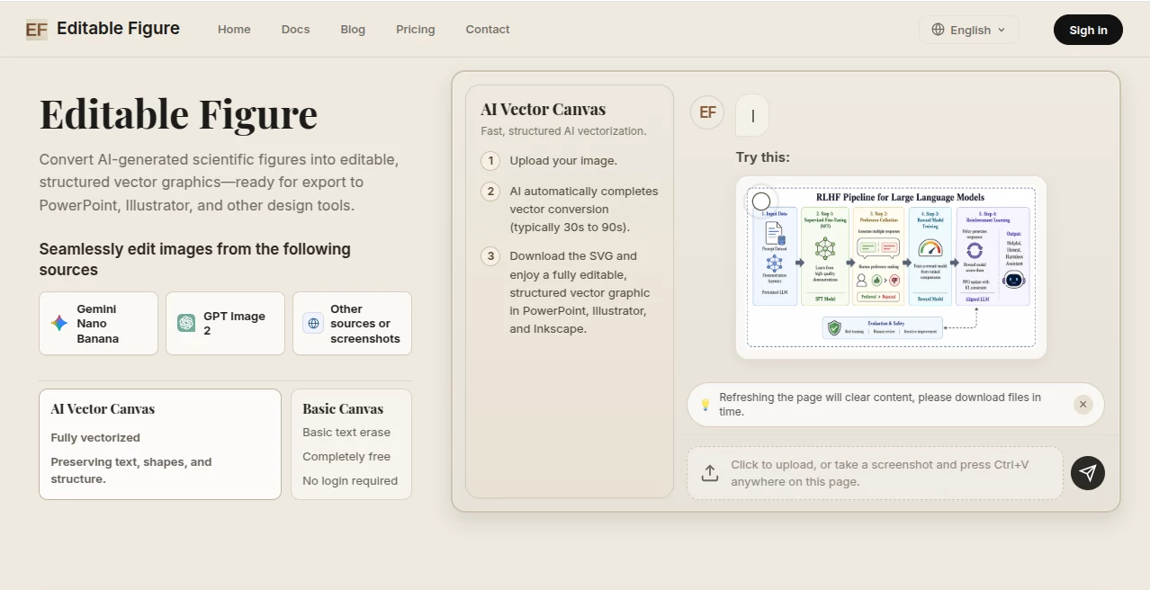Open the Blog menu item

(x=353, y=30)
